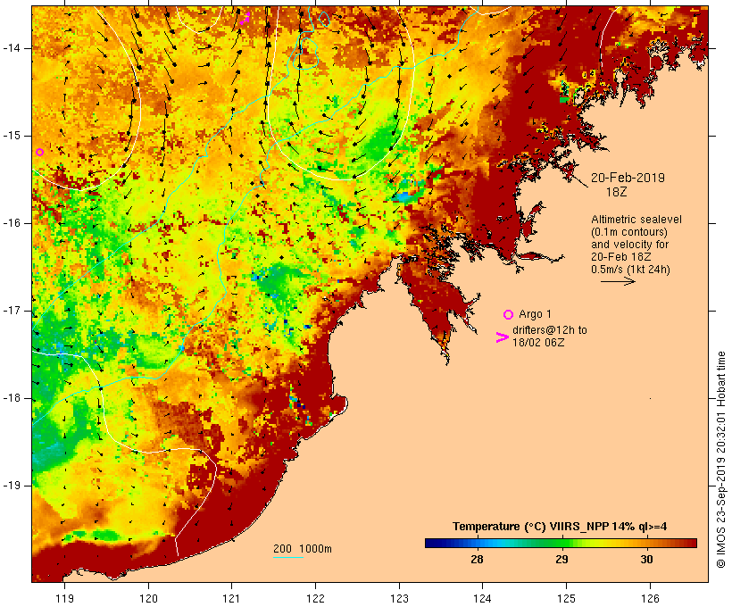Screen dimensions: 732x607
Task: Click the magenta Argo float marker near 15°S
Action: click(x=39, y=153)
